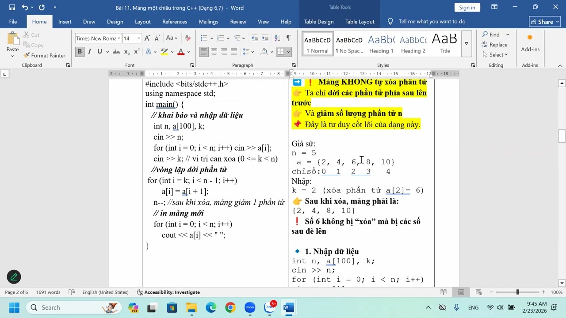Switch to the Table Design tab
The width and height of the screenshot is (566, 318).
pos(319,22)
